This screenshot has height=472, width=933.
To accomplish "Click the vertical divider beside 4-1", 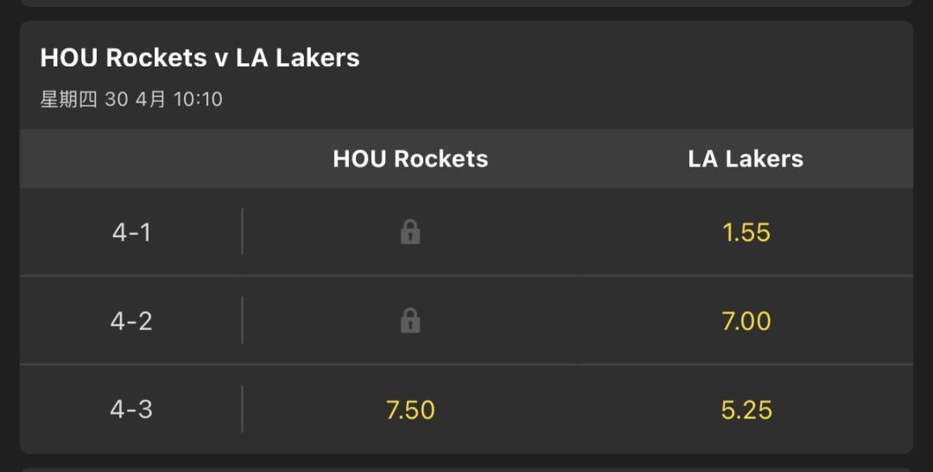I will [242, 231].
